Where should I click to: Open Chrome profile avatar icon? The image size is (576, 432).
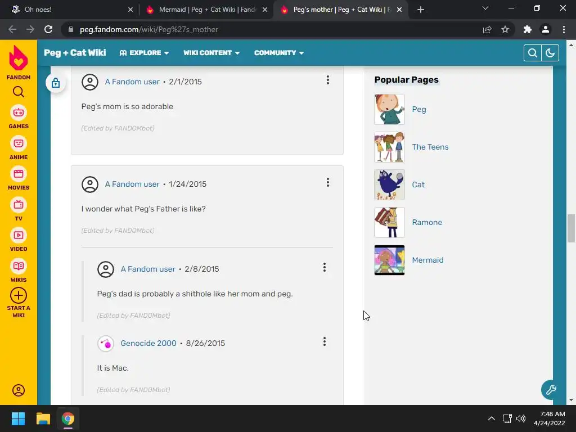(x=546, y=29)
